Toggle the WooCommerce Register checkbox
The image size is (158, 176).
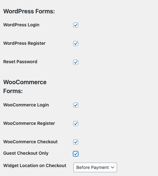tap(76, 124)
